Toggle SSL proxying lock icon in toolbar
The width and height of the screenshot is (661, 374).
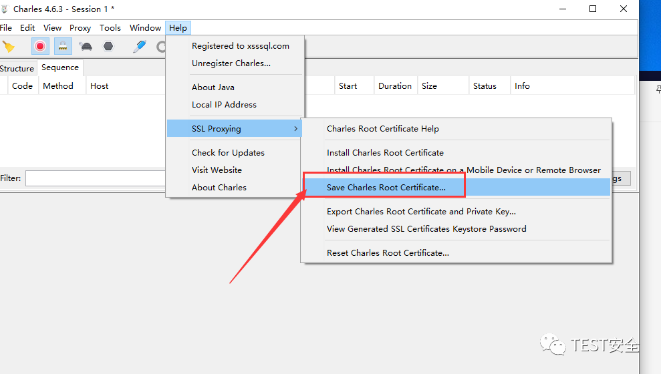coord(63,46)
